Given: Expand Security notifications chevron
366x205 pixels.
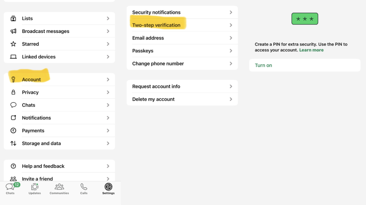Looking at the screenshot, I should pos(231,12).
